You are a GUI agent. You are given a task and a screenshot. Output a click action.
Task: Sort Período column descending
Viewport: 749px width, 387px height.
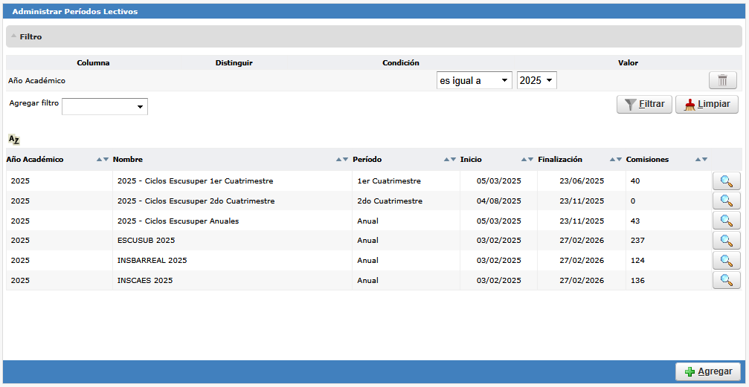point(453,160)
